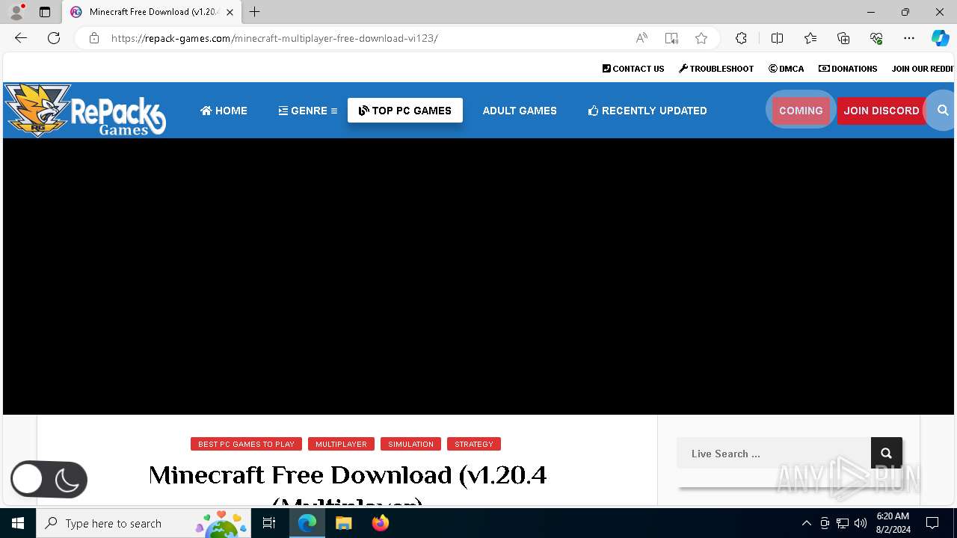Image resolution: width=957 pixels, height=538 pixels.
Task: Open notification center icon
Action: [932, 523]
